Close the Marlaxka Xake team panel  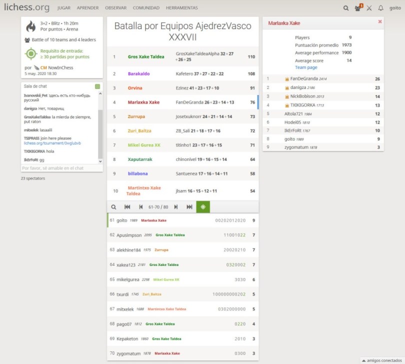click(x=379, y=22)
